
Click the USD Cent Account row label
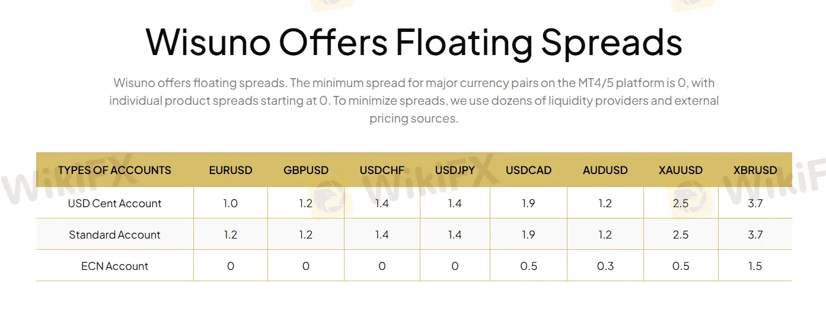[114, 204]
